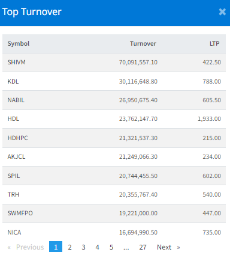Click the Next page link
The height and width of the screenshot is (261, 230).
tap(168, 247)
